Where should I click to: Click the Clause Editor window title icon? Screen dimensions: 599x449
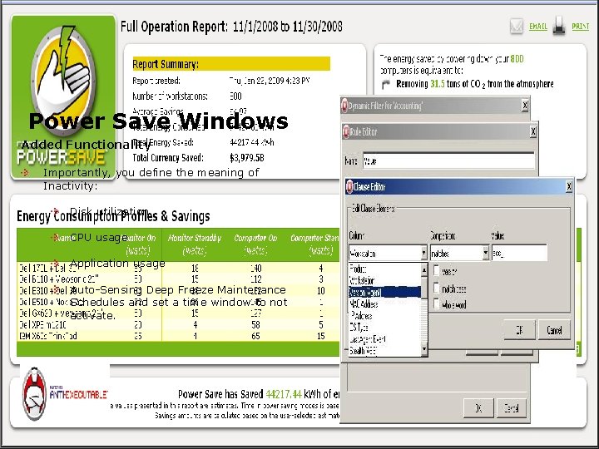tap(349, 187)
